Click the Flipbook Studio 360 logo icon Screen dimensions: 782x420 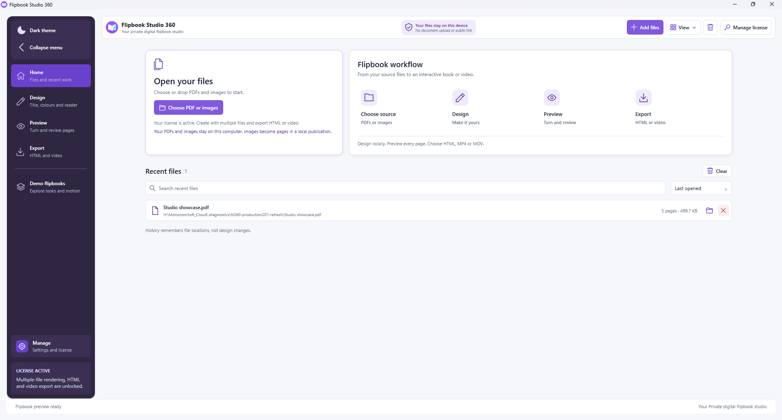(x=112, y=27)
